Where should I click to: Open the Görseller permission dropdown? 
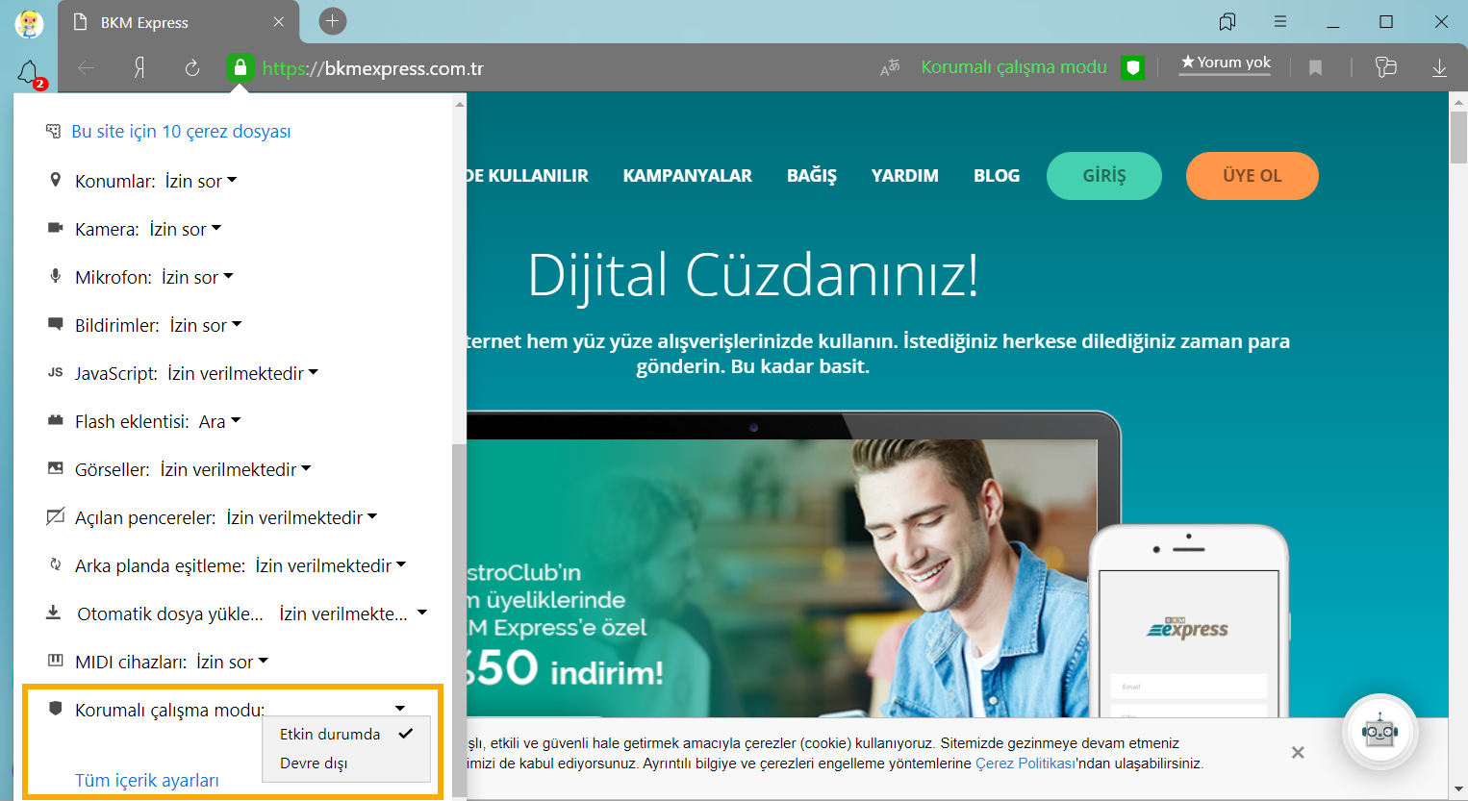pyautogui.click(x=236, y=469)
